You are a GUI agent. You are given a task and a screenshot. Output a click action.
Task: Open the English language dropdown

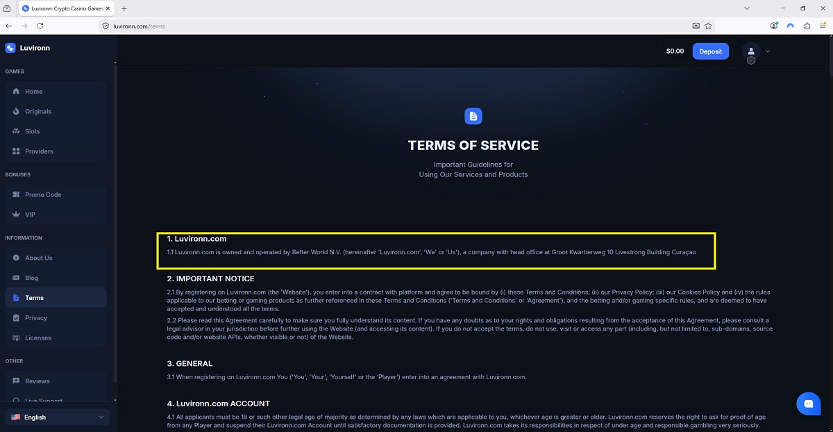(57, 417)
